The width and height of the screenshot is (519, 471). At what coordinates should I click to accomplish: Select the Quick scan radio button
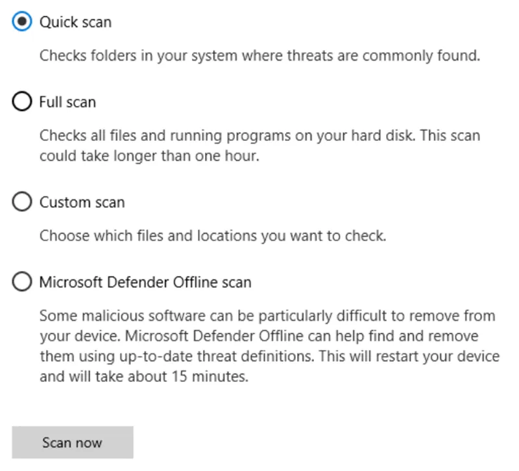pyautogui.click(x=21, y=22)
